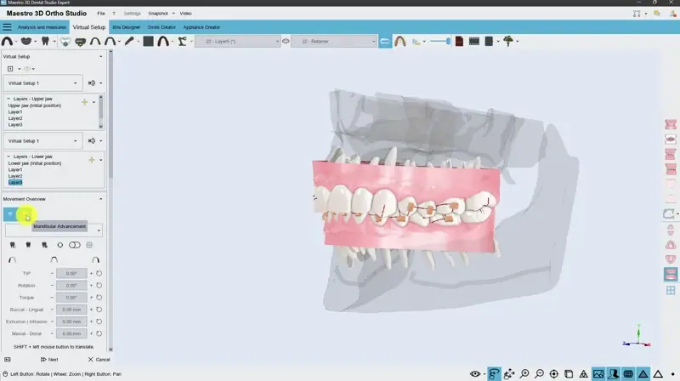The width and height of the screenshot is (680, 381).
Task: Click the Cancel button
Action: click(x=99, y=360)
